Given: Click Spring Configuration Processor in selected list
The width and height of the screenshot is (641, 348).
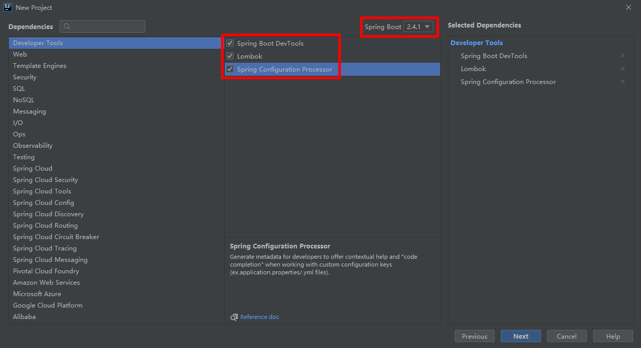Looking at the screenshot, I should (508, 82).
